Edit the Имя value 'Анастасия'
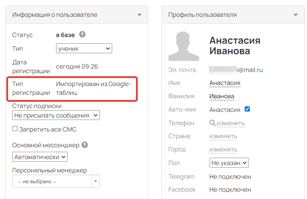 [x=225, y=83]
